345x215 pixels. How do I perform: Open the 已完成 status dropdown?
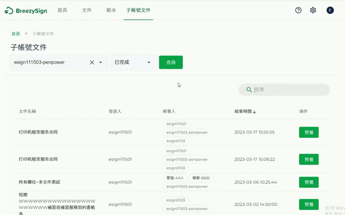click(x=133, y=62)
